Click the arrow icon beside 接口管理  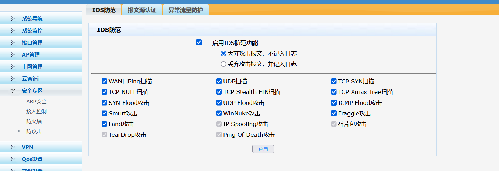pos(13,43)
